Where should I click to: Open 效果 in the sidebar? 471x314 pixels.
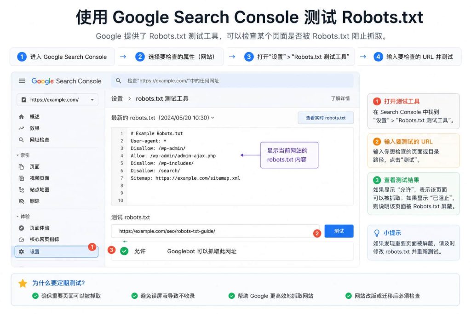[x=34, y=128]
